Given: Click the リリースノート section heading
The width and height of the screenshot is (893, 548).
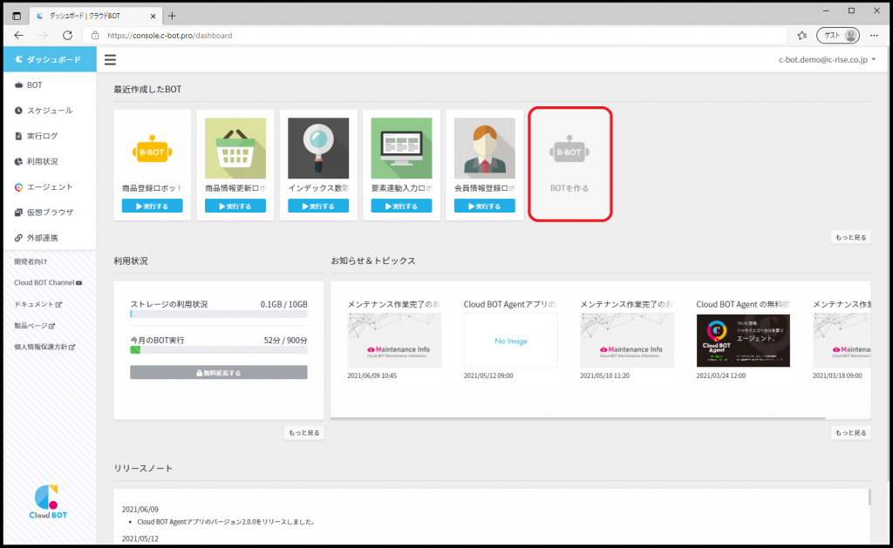Looking at the screenshot, I should (143, 469).
